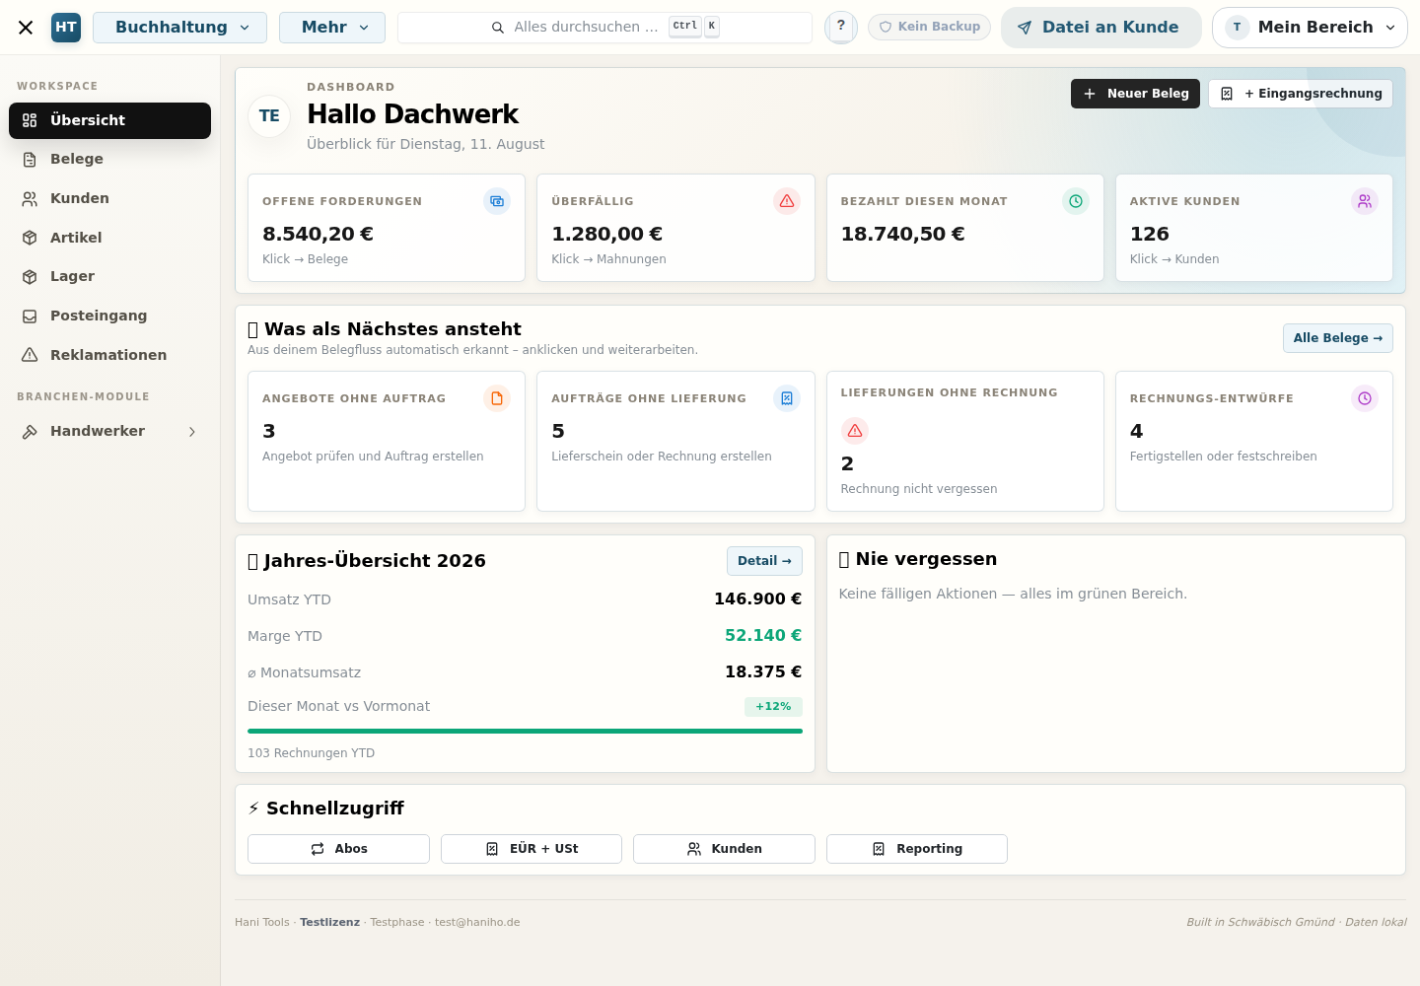Click '103 Rechnungen YTD' text
Screen dimensions: 1420x986
click(x=311, y=753)
